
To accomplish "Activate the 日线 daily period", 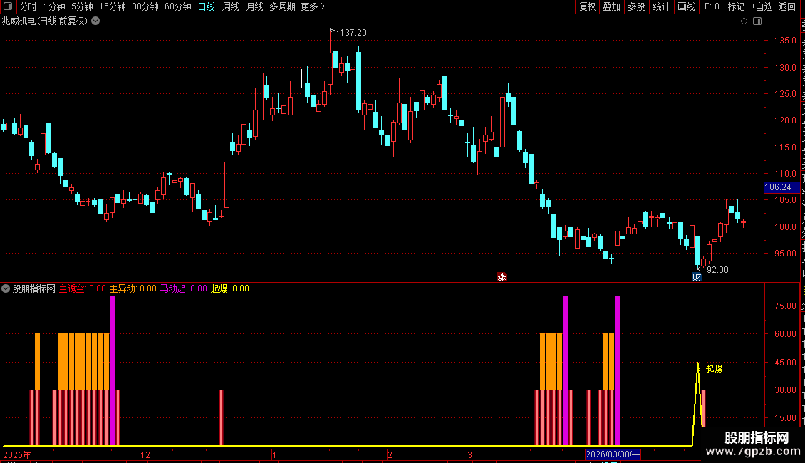I will point(207,6).
